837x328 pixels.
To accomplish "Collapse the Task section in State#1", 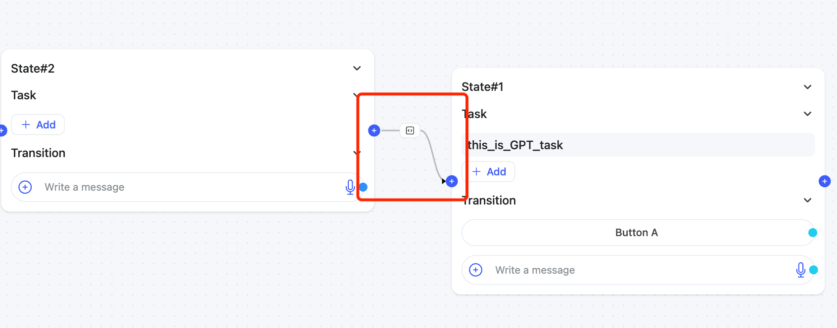I will [807, 114].
